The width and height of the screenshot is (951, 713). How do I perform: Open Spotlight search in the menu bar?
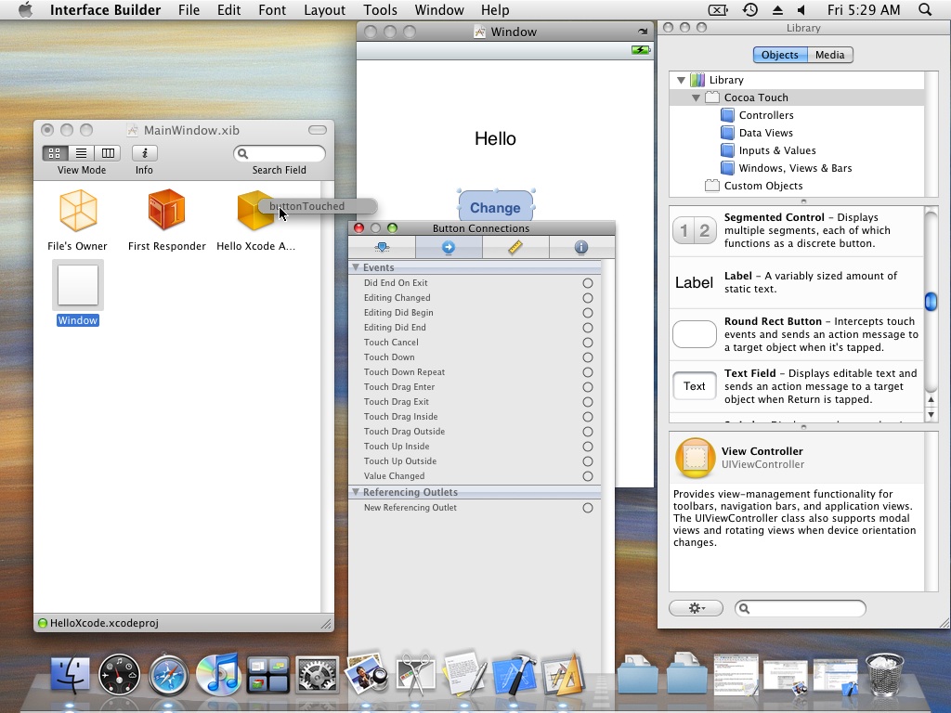(x=925, y=9)
